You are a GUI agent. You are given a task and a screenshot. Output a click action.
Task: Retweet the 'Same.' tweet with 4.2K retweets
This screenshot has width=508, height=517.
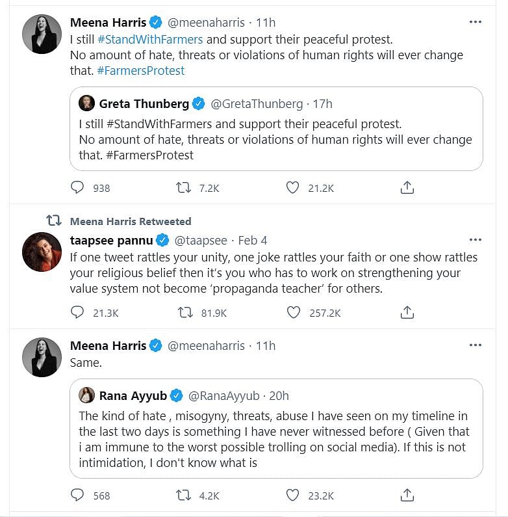pos(184,496)
